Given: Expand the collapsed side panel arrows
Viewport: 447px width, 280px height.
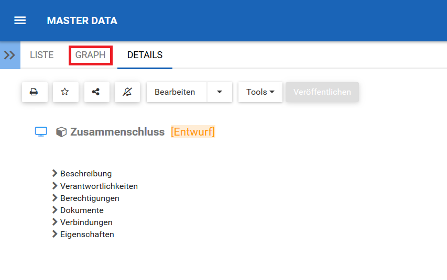Looking at the screenshot, I should (x=10, y=55).
